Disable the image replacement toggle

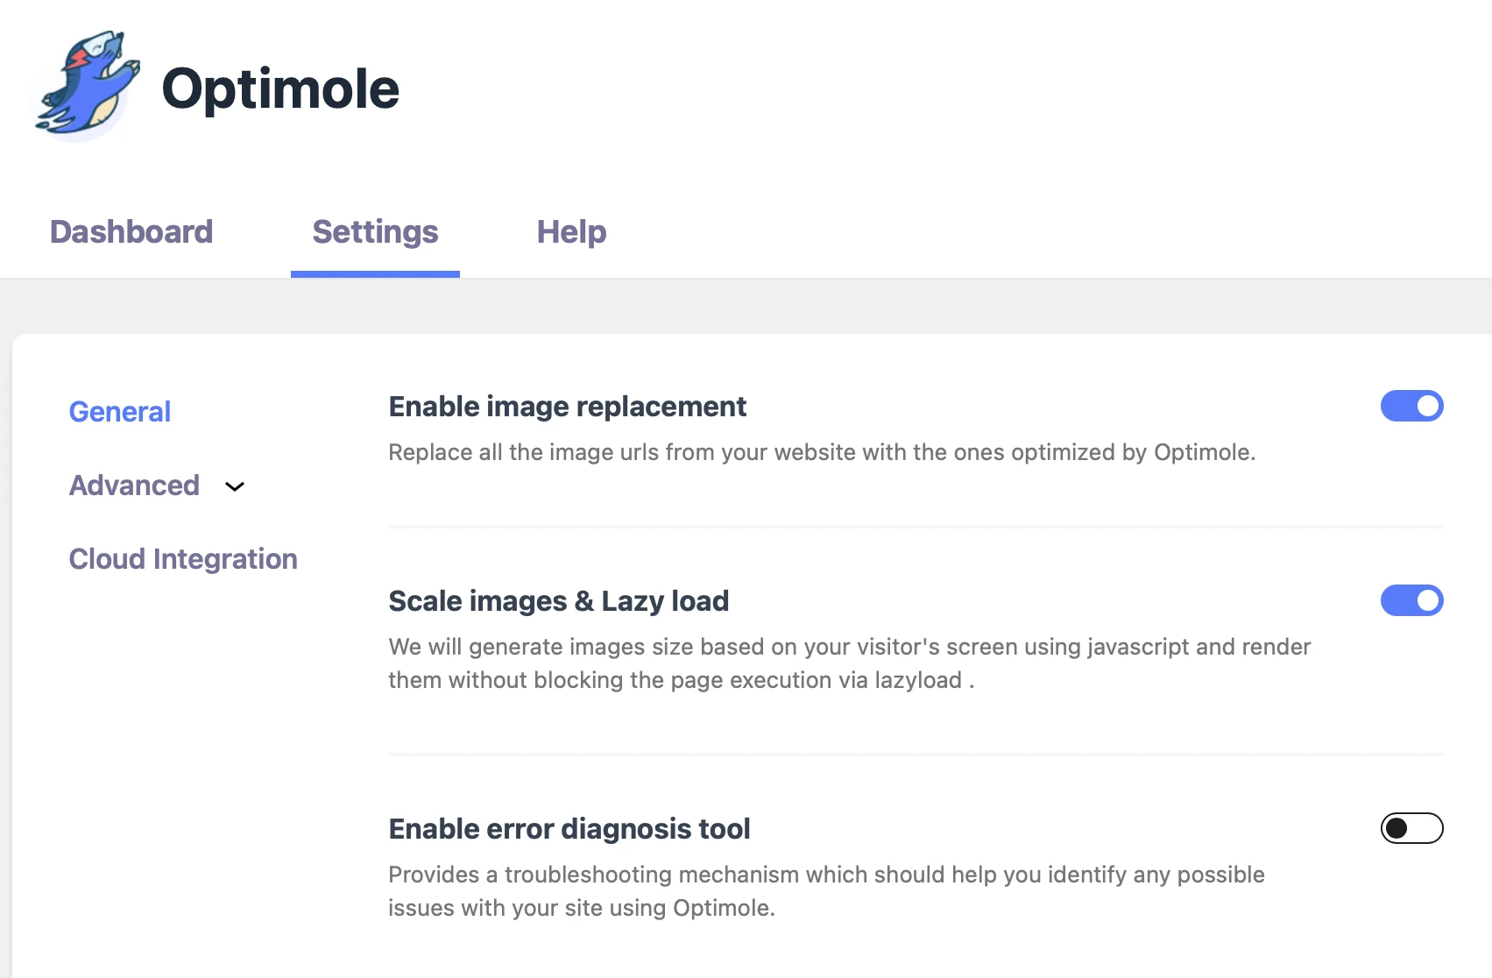click(x=1411, y=406)
